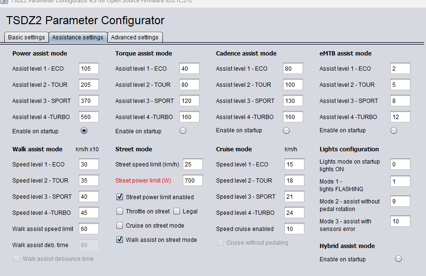This screenshot has height=276, width=426.
Task: Click the Street power limit value field
Action: coord(193,180)
